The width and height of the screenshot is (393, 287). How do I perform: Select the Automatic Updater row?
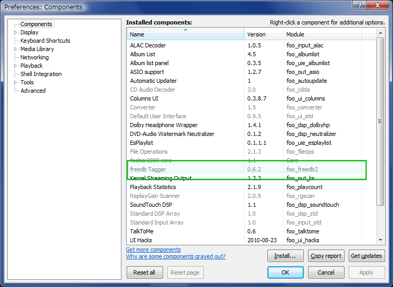[x=244, y=81]
